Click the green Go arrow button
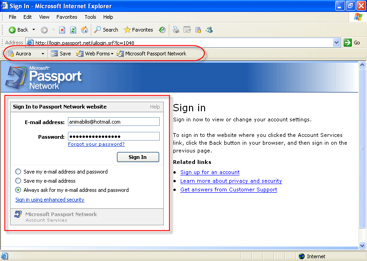Viewport: 367px width, 261px height. 348,43
